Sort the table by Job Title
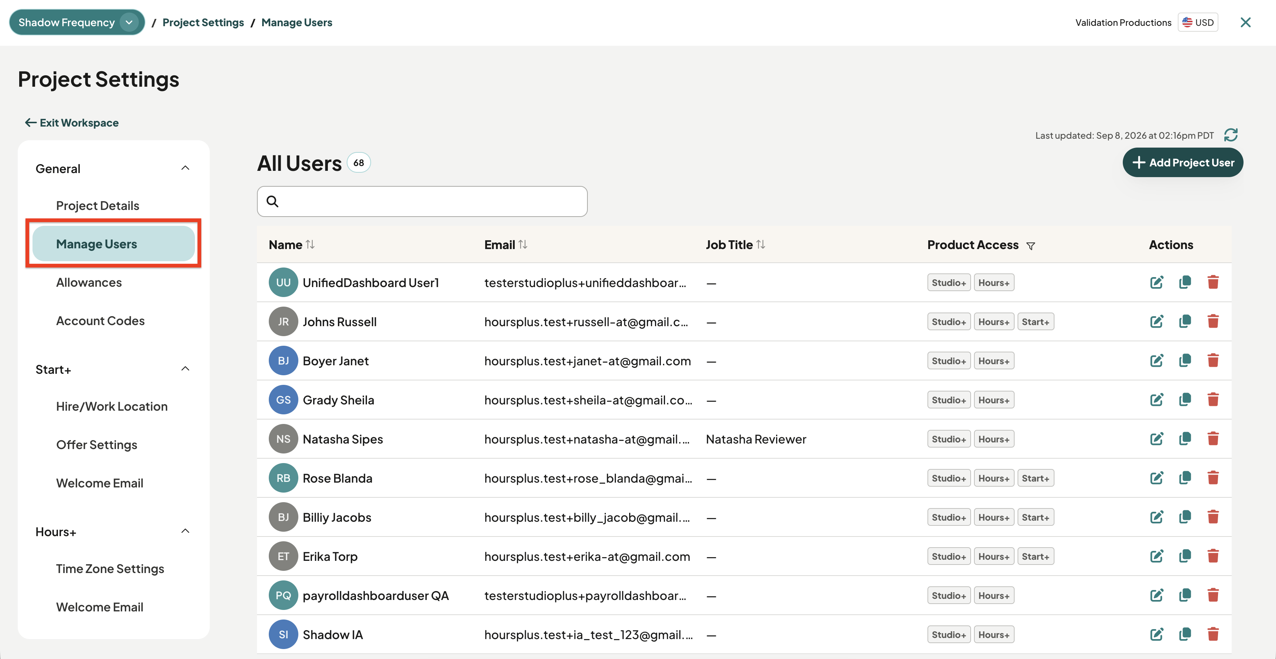Image resolution: width=1276 pixels, height=659 pixels. click(x=760, y=245)
